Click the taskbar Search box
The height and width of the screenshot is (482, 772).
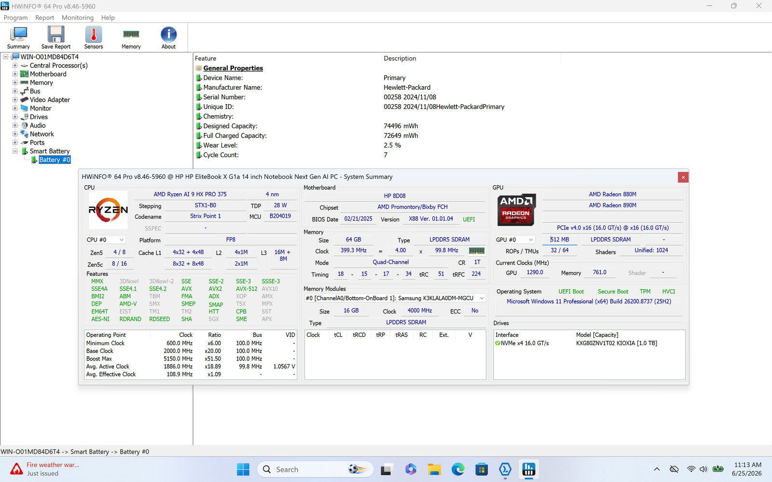click(x=316, y=469)
